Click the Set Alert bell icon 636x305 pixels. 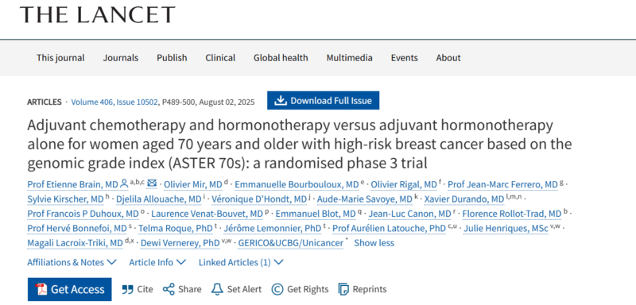click(x=217, y=289)
